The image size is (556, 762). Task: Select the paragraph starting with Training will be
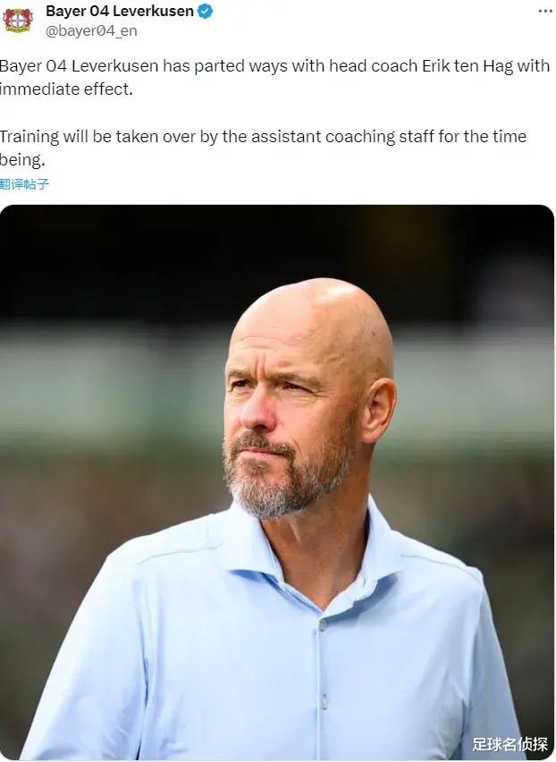[x=263, y=148]
